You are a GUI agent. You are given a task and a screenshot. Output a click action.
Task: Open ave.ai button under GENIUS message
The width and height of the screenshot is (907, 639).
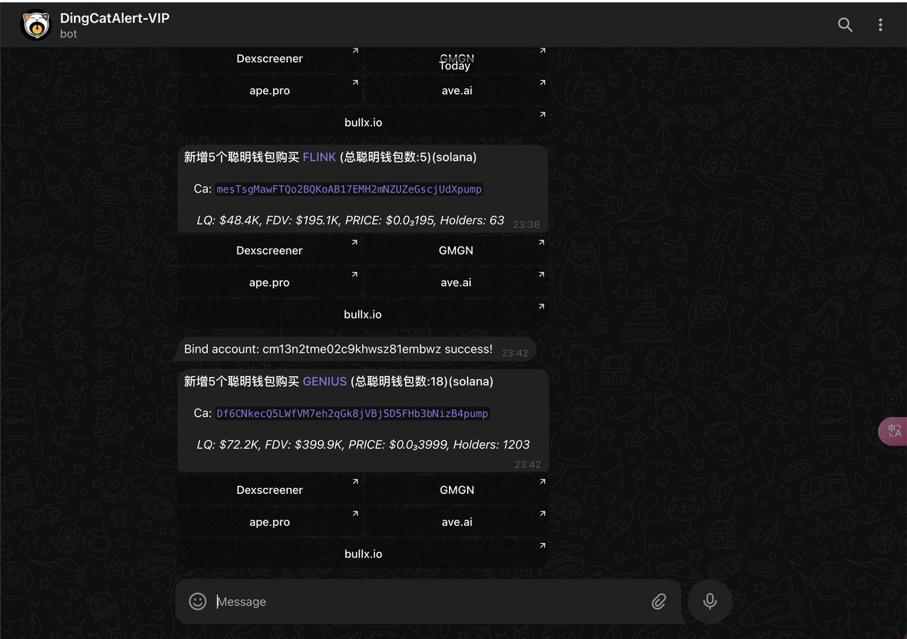tap(457, 522)
